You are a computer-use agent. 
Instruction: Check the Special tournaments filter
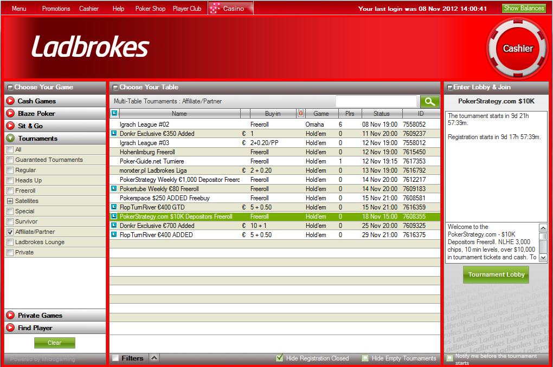[10, 211]
